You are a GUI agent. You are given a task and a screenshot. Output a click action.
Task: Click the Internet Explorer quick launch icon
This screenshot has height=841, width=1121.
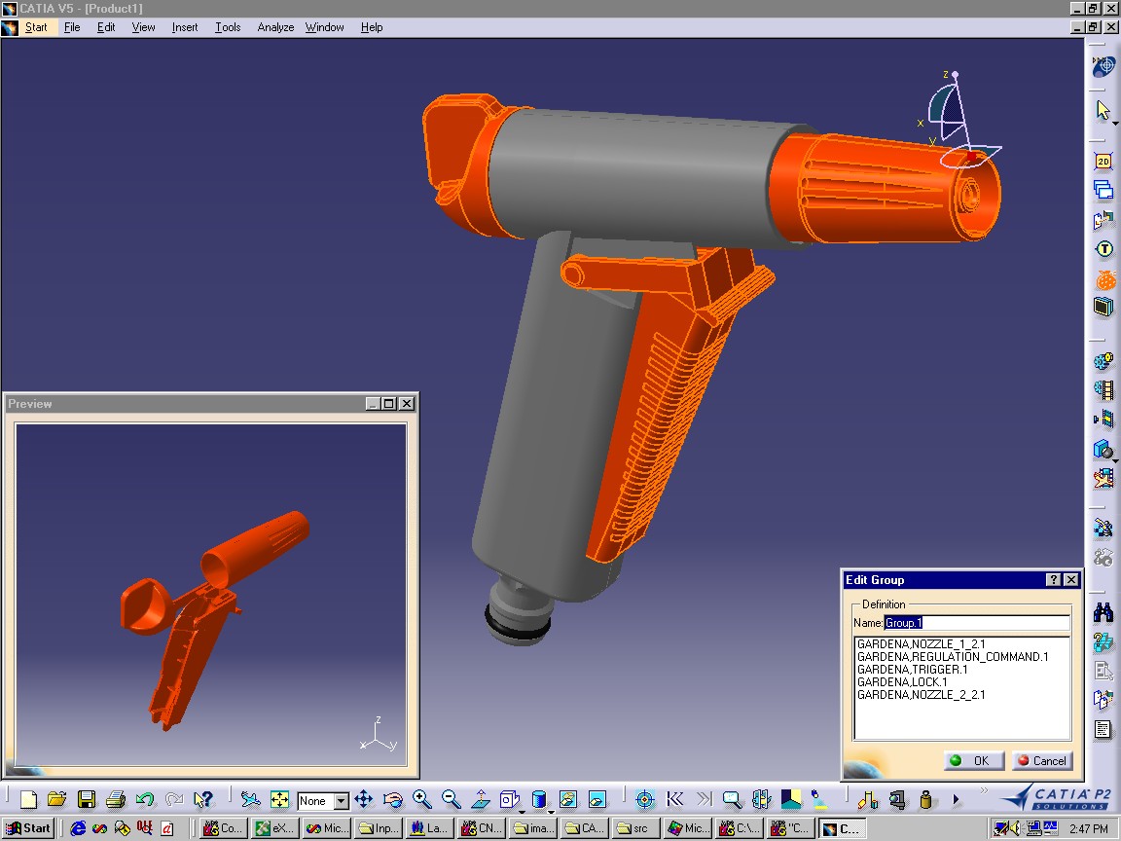[77, 828]
